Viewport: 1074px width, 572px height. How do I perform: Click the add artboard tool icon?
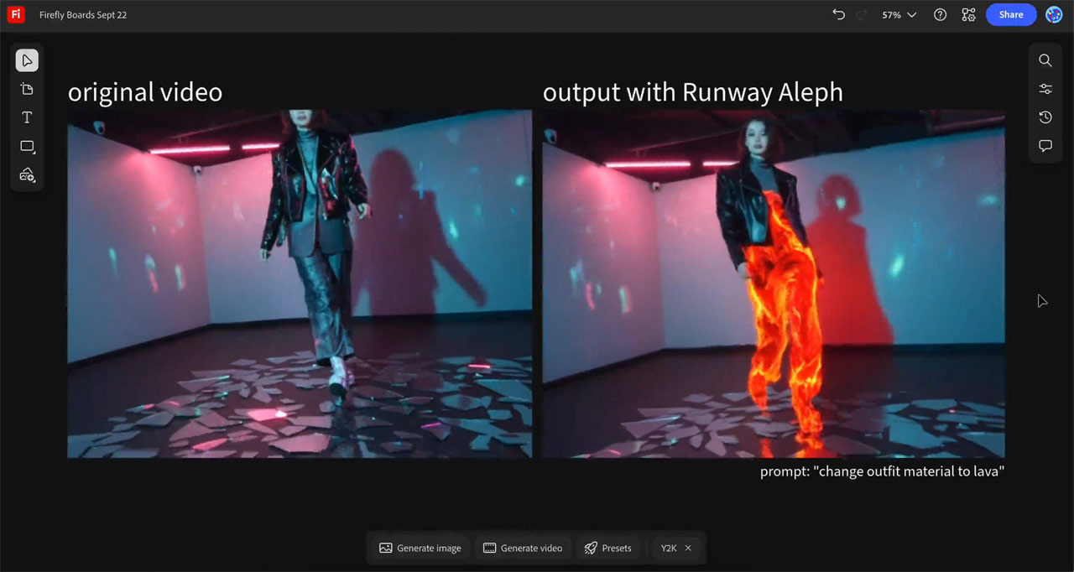27,89
